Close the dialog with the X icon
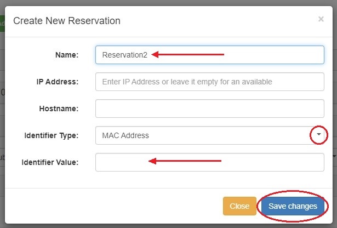The width and height of the screenshot is (337, 228). click(x=321, y=19)
